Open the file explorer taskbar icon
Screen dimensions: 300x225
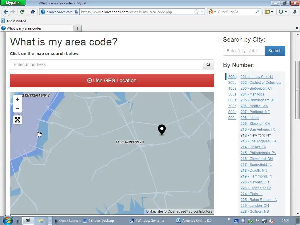coord(40,221)
